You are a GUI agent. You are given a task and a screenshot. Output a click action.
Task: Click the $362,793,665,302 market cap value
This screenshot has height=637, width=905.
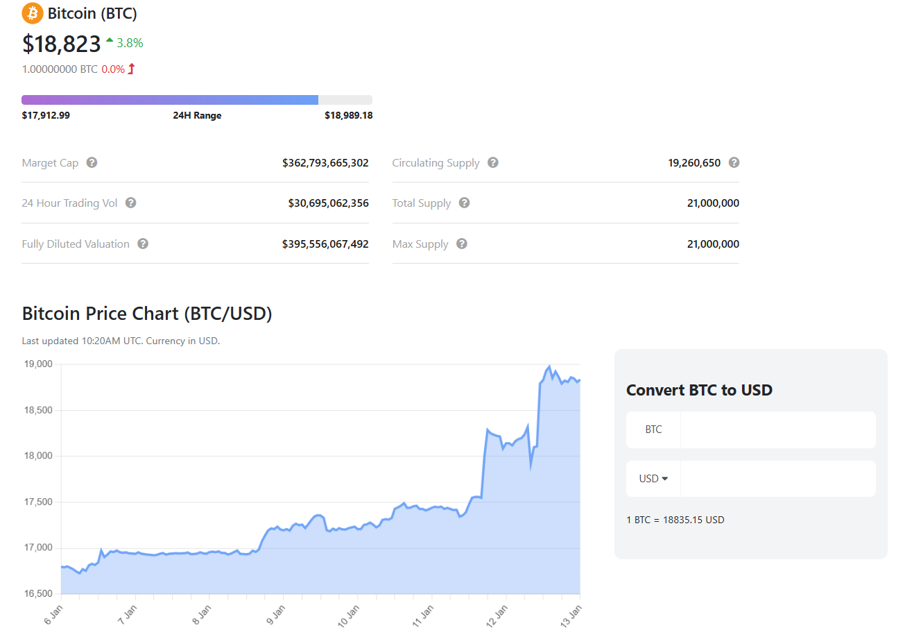point(325,163)
